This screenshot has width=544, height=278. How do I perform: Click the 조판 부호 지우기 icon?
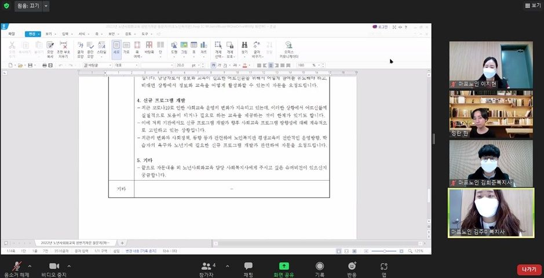tap(64, 49)
